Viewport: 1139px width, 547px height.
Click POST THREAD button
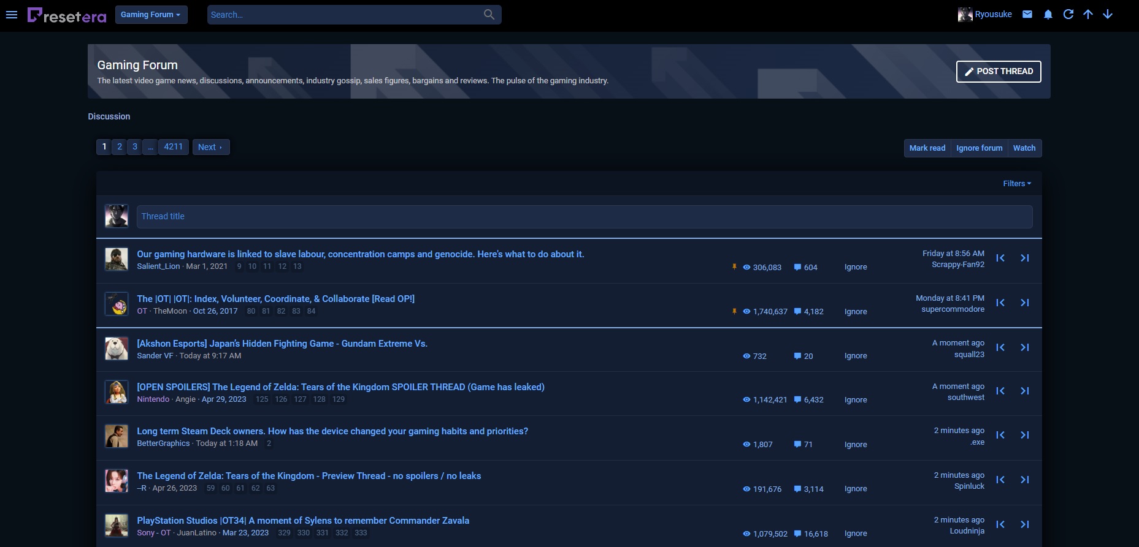[999, 72]
